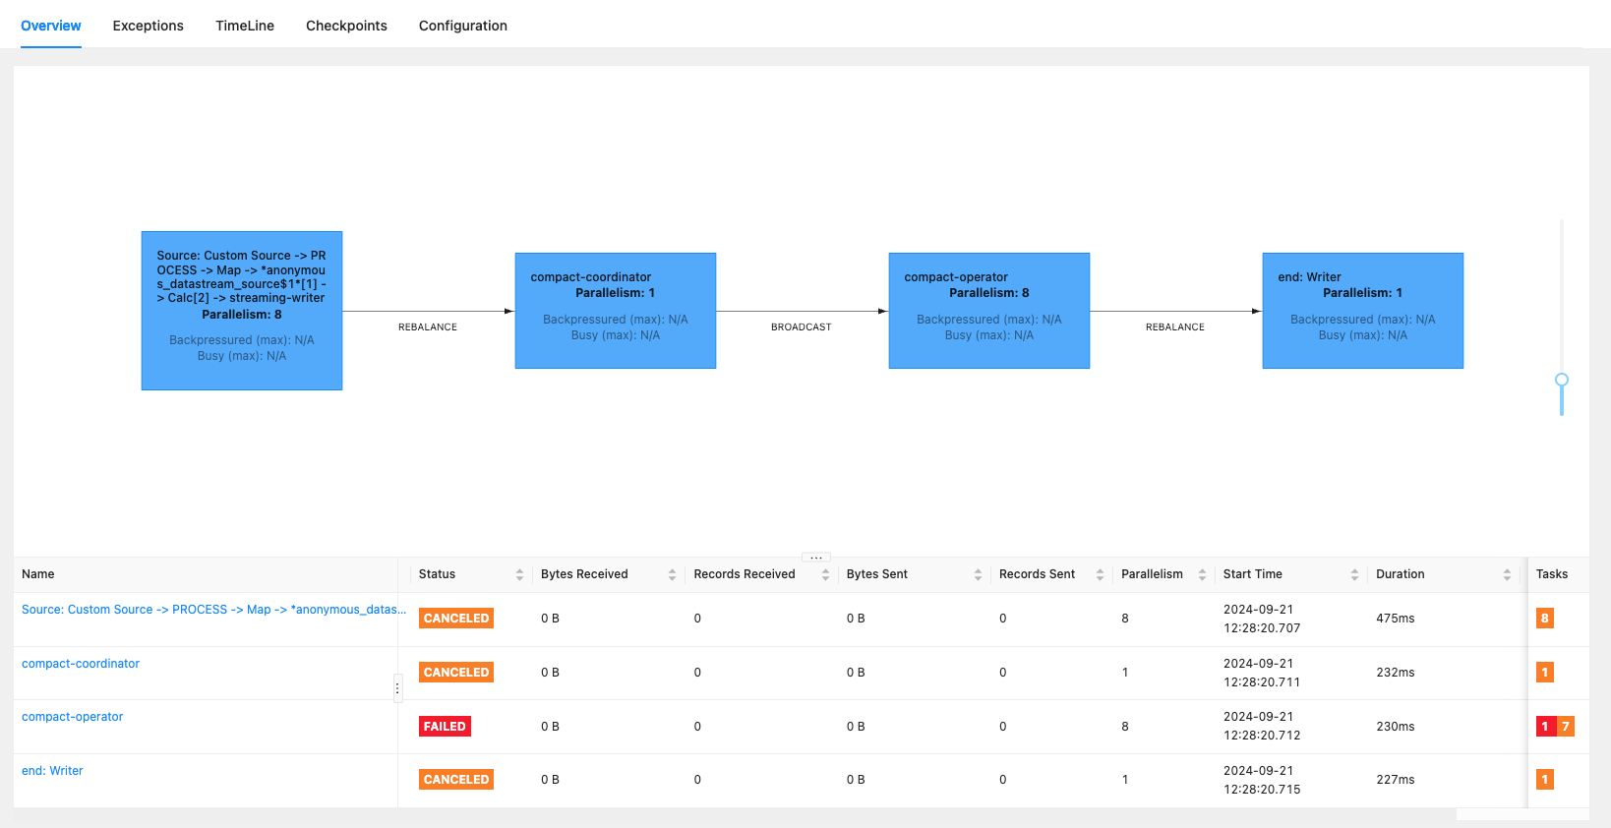Sort by Records Received arrows
1611x828 pixels.
825,575
